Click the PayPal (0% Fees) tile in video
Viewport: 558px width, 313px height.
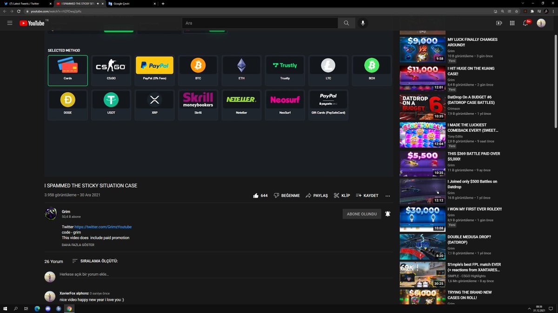click(x=154, y=70)
